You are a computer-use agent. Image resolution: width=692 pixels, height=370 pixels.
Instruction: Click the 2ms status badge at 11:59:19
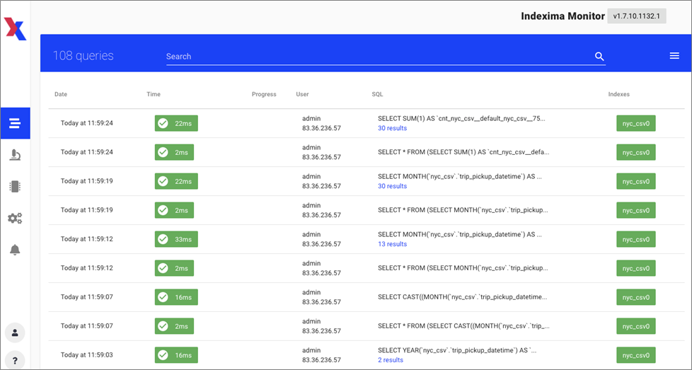coord(174,210)
